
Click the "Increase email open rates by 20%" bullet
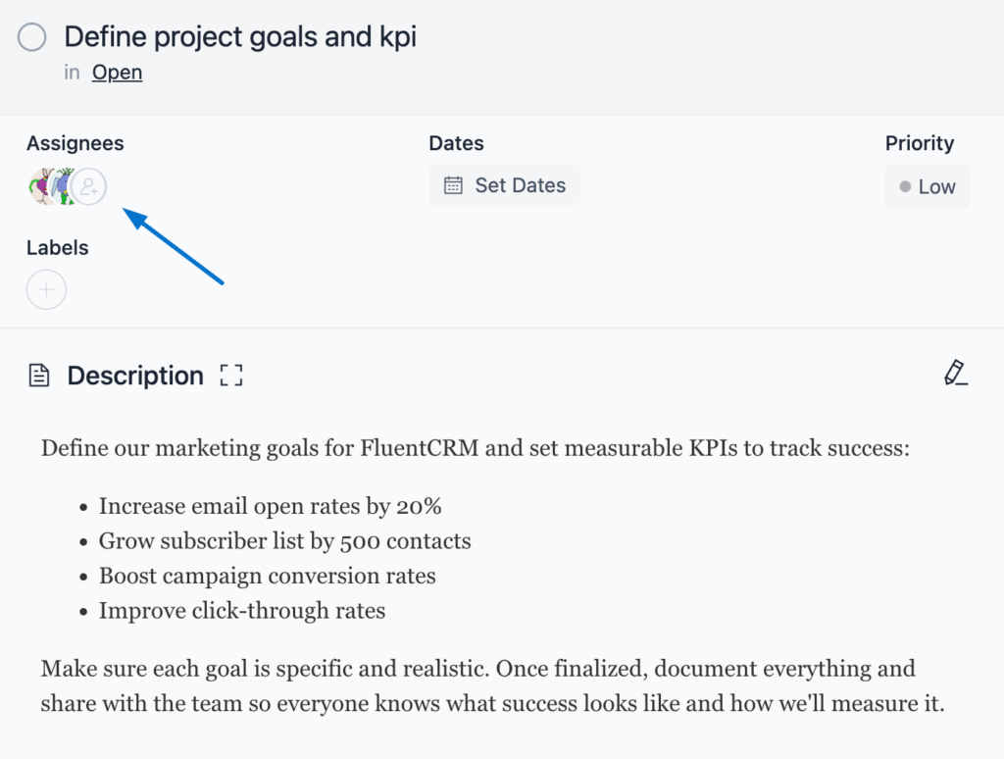click(270, 507)
